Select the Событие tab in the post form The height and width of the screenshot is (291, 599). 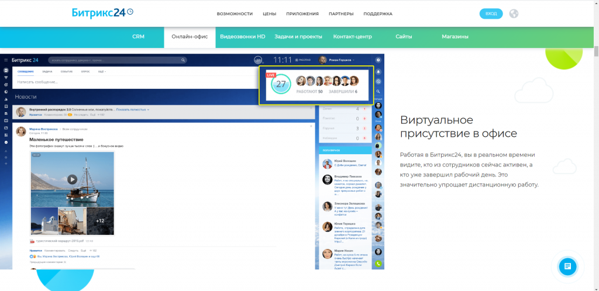point(67,71)
